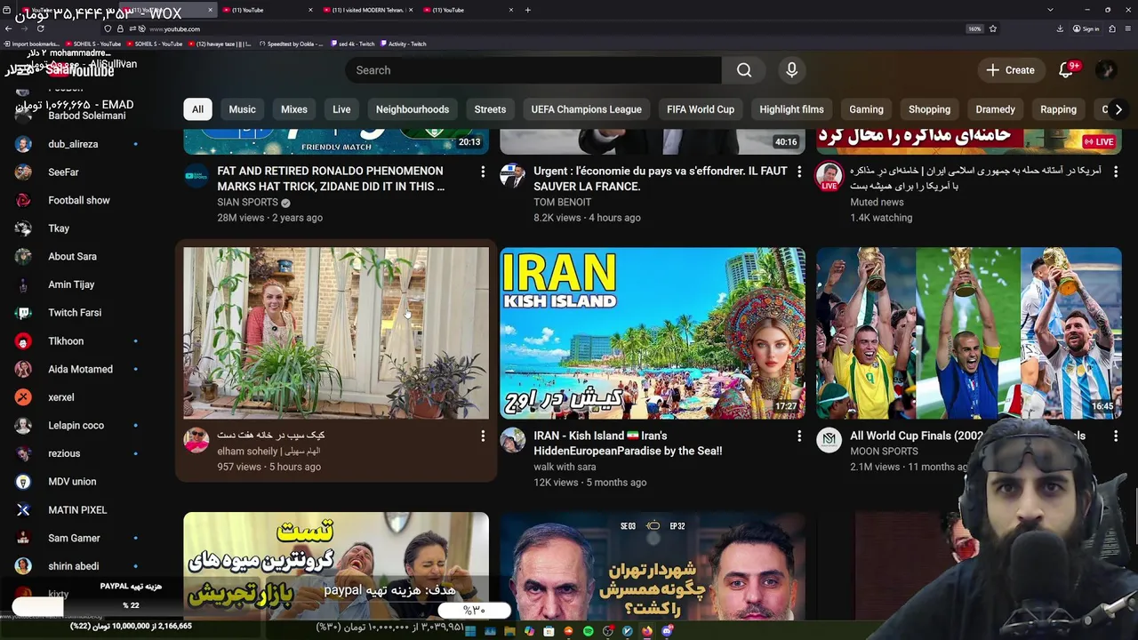Screen dimensions: 1138x640
Task: Open the Twitch Farsi subscription
Action: tap(74, 313)
